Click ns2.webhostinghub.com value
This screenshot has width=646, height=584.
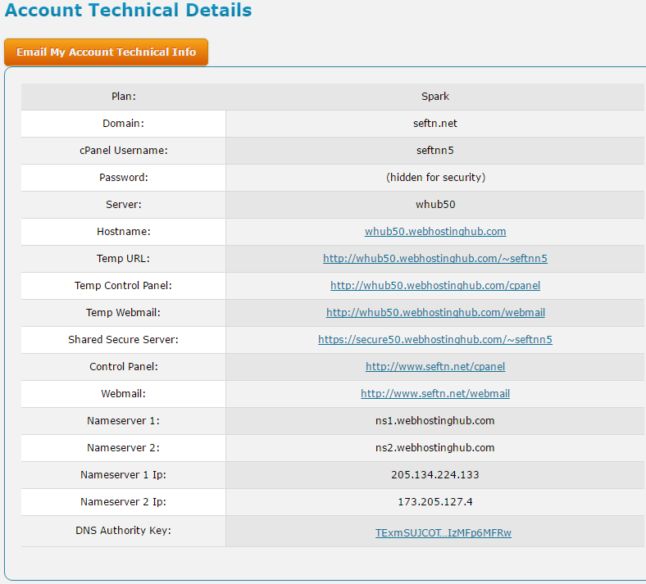pyautogui.click(x=434, y=448)
